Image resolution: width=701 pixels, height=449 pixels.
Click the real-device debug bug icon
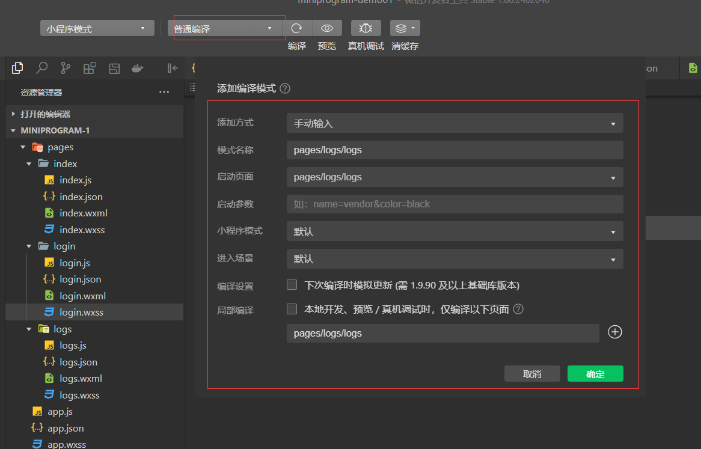click(x=366, y=28)
